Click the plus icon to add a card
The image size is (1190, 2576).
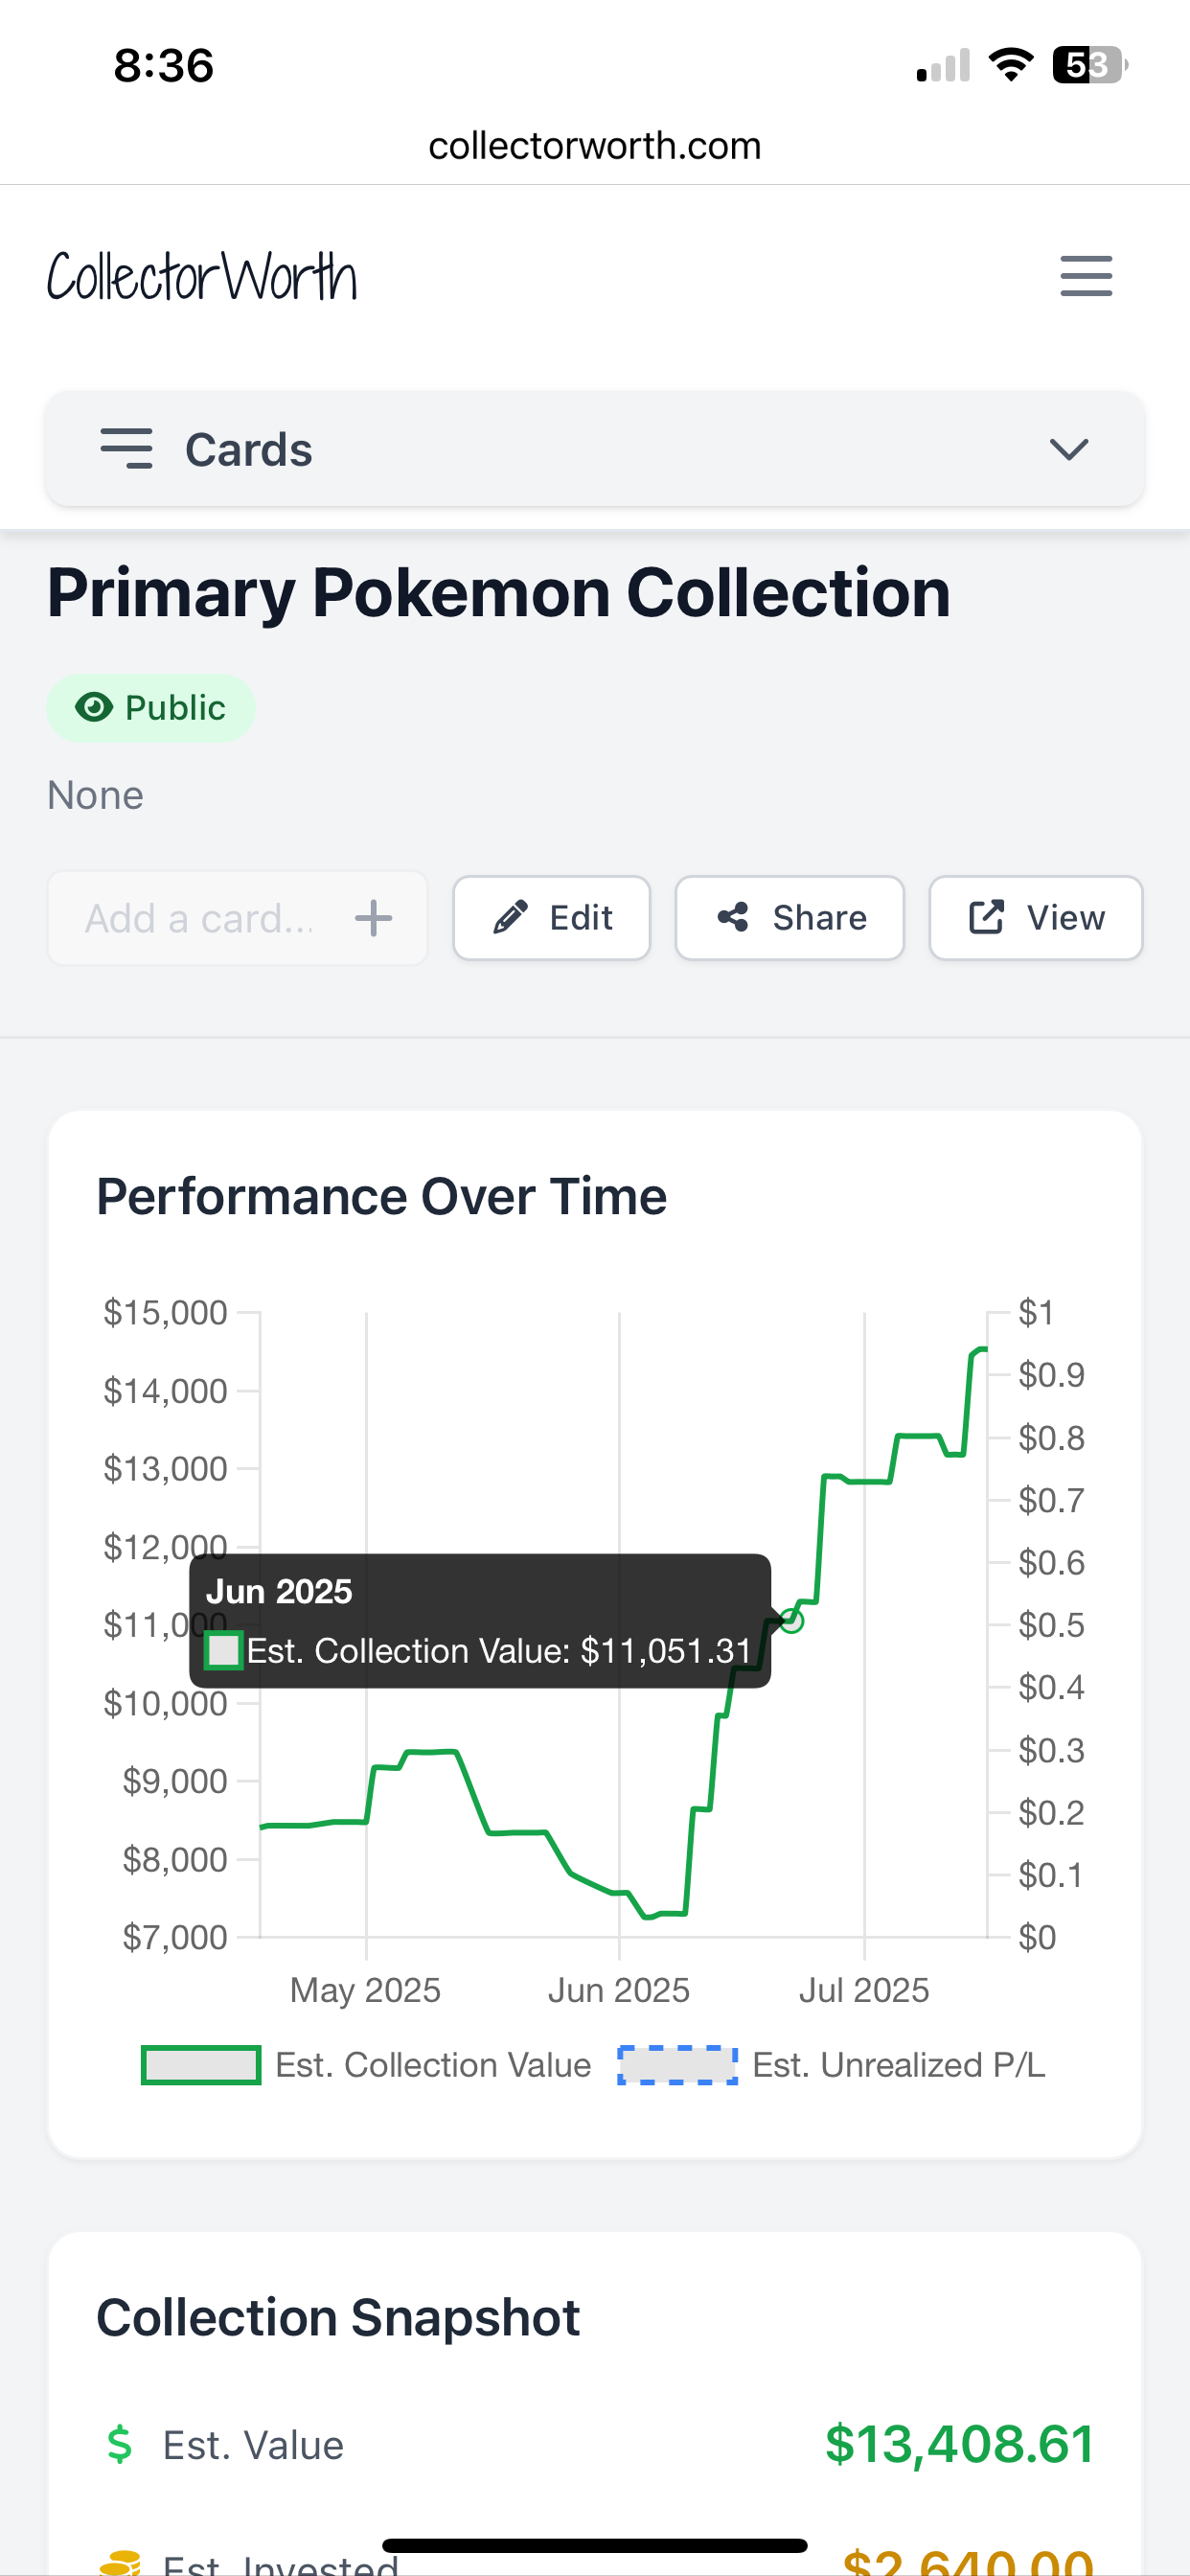tap(373, 918)
